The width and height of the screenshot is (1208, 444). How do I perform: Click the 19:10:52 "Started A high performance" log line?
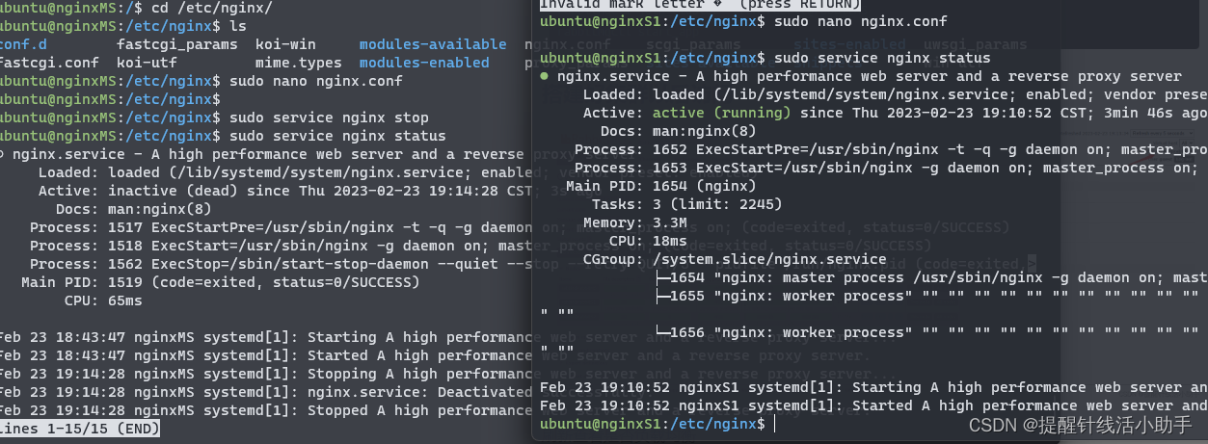(x=873, y=405)
